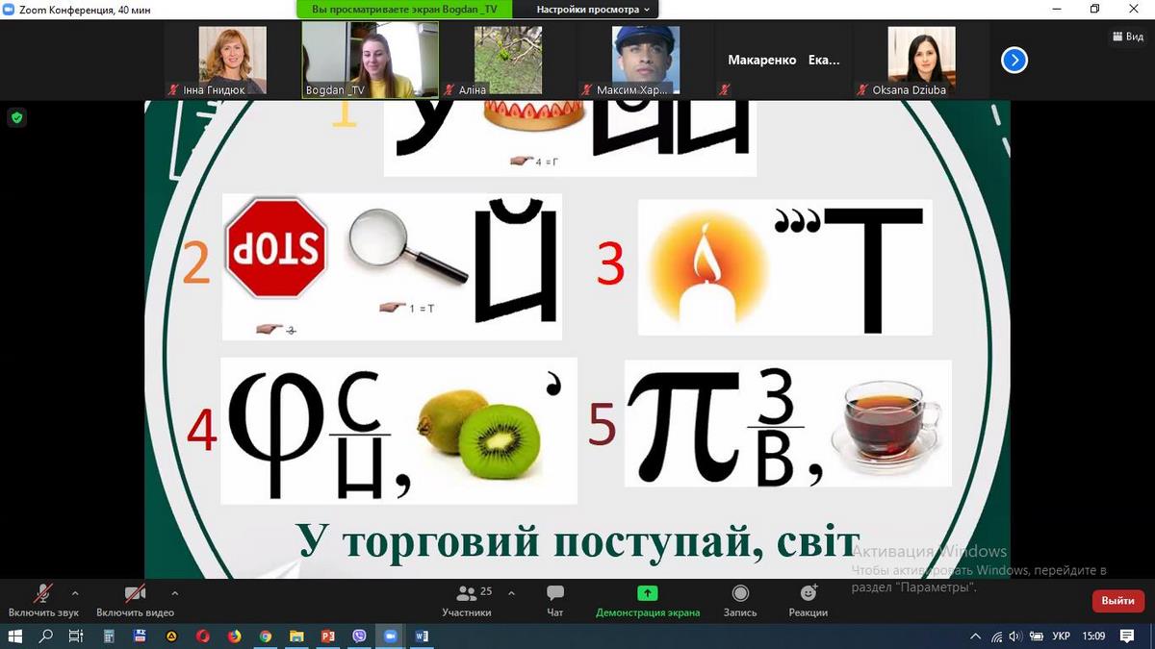Viewport: 1155px width, 649px height.
Task: Open Viber from the taskbar
Action: [x=359, y=637]
